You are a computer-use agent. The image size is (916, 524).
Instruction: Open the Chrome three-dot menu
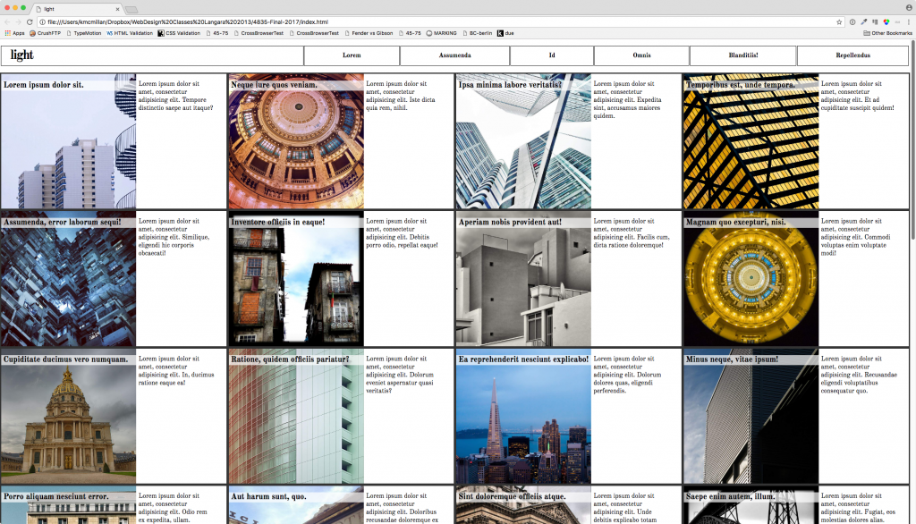[x=909, y=22]
